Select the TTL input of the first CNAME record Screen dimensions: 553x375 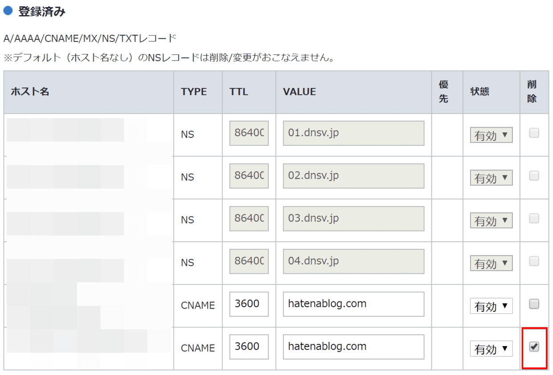point(248,304)
